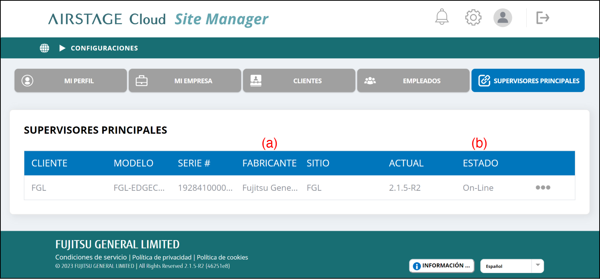Click the user profile avatar icon
This screenshot has width=600, height=279.
pyautogui.click(x=502, y=18)
